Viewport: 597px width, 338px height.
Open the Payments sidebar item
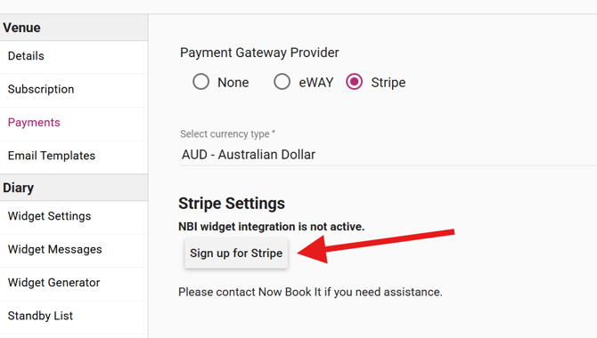(74, 123)
